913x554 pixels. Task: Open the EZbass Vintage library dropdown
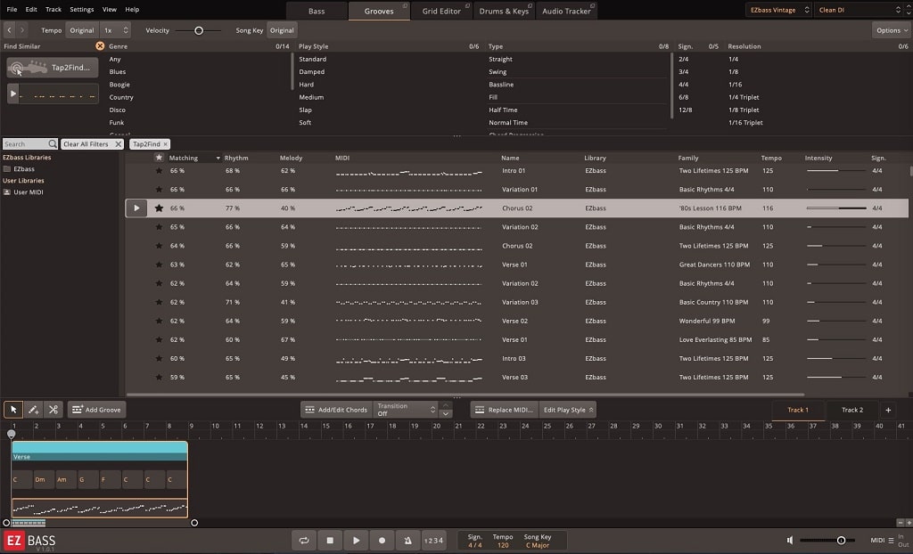778,10
